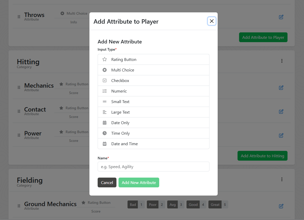Screen dimensions: 304x220
Task: Click the drag handle beside the Power attribute
Action: [x=19, y=135]
